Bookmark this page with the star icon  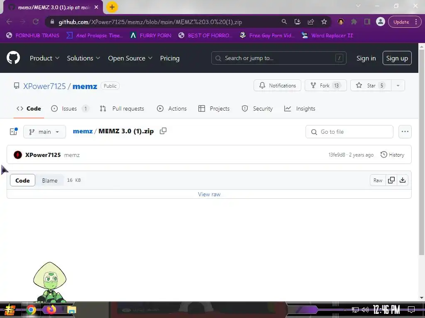[x=324, y=22]
